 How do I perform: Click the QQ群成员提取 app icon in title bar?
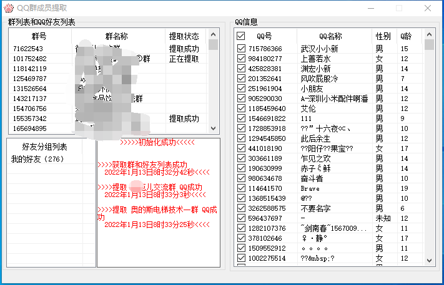[x=8, y=8]
